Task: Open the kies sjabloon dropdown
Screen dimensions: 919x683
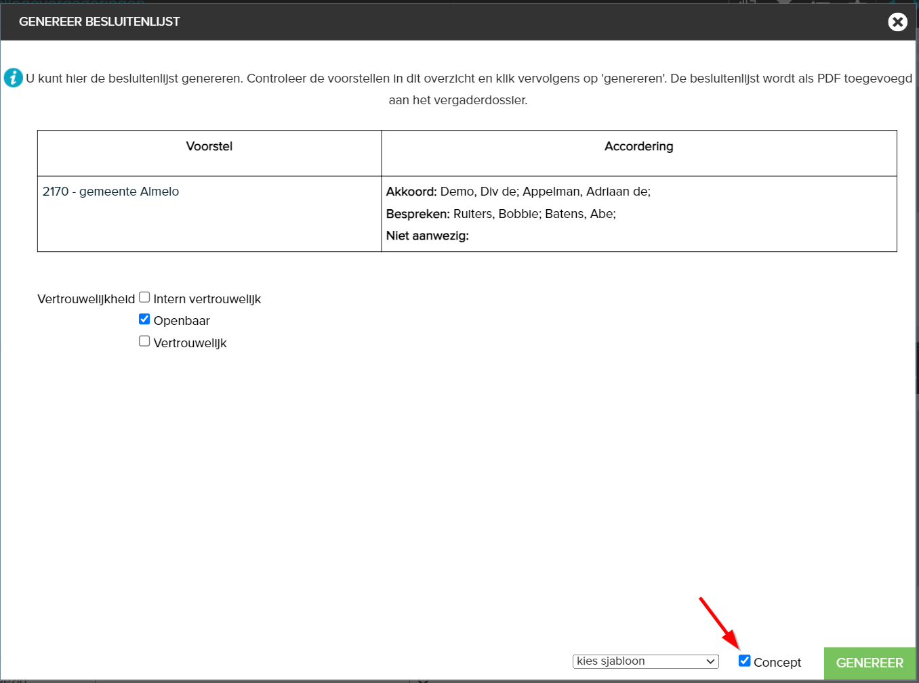Action: coord(646,661)
